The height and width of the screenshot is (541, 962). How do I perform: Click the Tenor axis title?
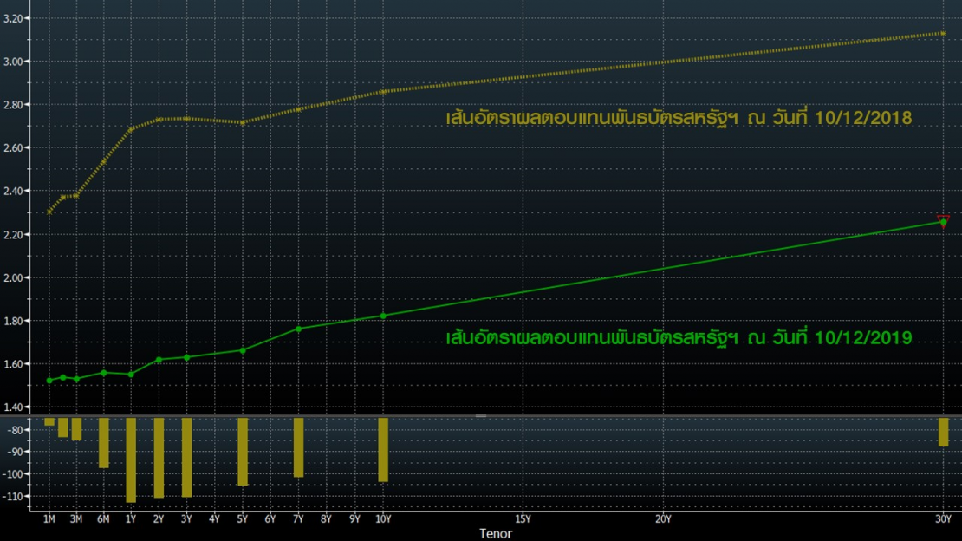[496, 533]
